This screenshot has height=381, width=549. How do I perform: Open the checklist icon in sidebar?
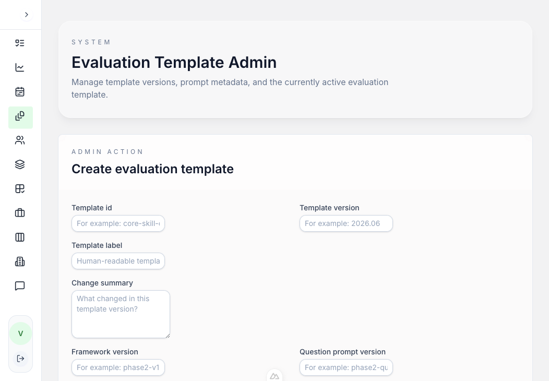(20, 43)
